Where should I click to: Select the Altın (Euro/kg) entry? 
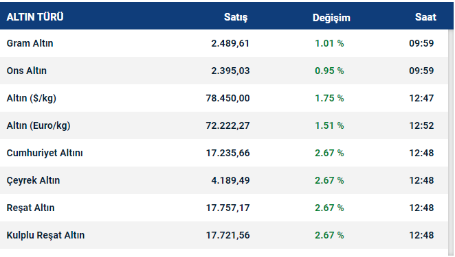(x=38, y=125)
